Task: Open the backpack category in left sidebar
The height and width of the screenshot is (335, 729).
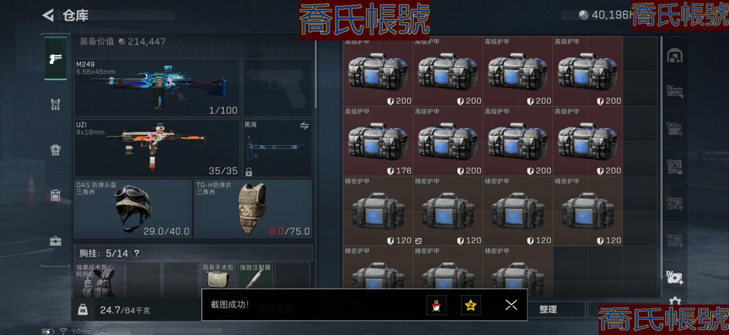Action: pyautogui.click(x=55, y=196)
